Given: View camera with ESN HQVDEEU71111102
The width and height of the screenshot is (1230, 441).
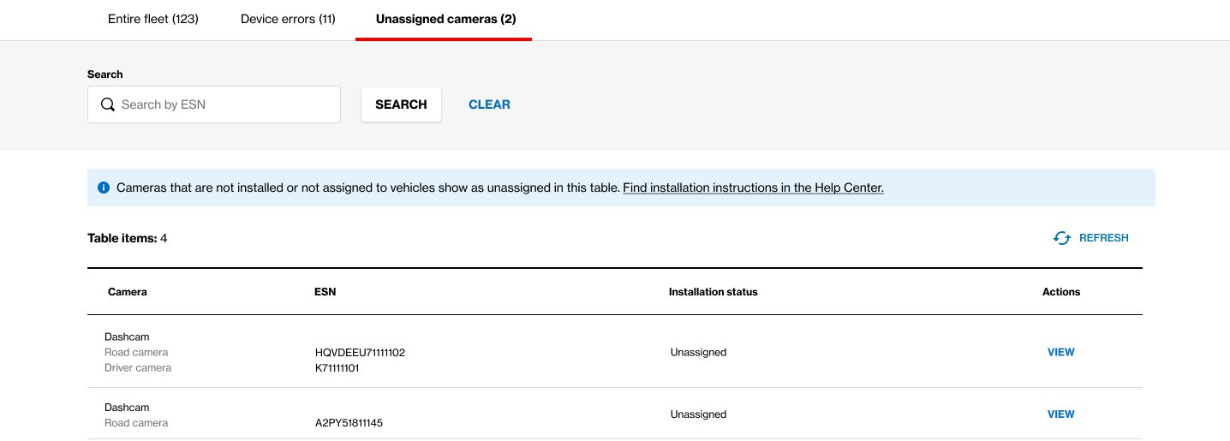Looking at the screenshot, I should [x=1061, y=352].
